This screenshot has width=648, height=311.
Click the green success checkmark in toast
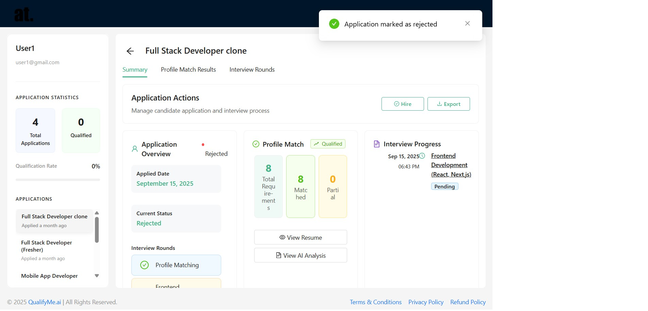coord(334,24)
